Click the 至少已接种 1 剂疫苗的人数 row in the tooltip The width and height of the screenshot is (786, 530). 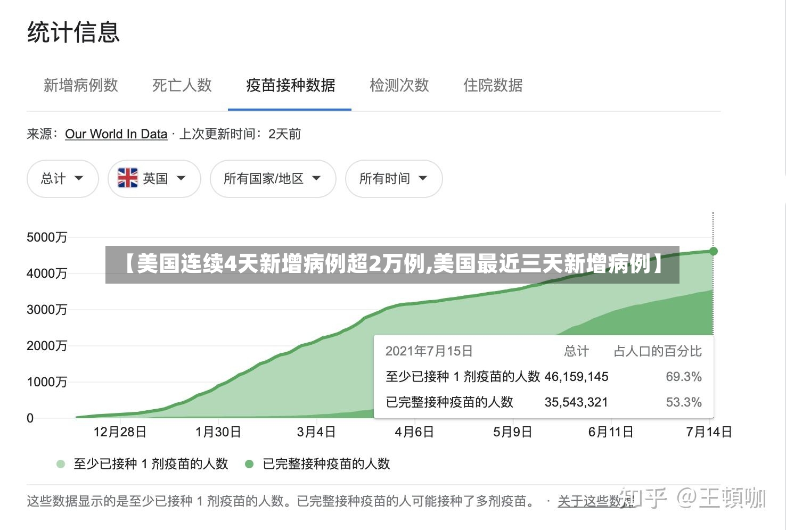(x=544, y=377)
